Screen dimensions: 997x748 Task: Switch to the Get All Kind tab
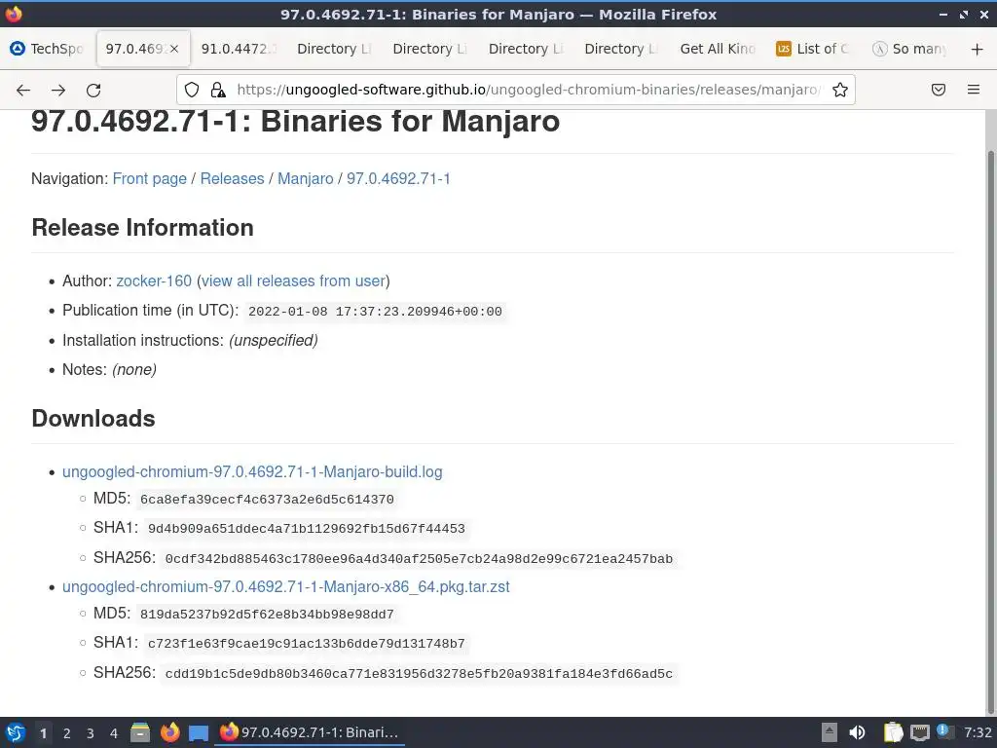(718, 49)
